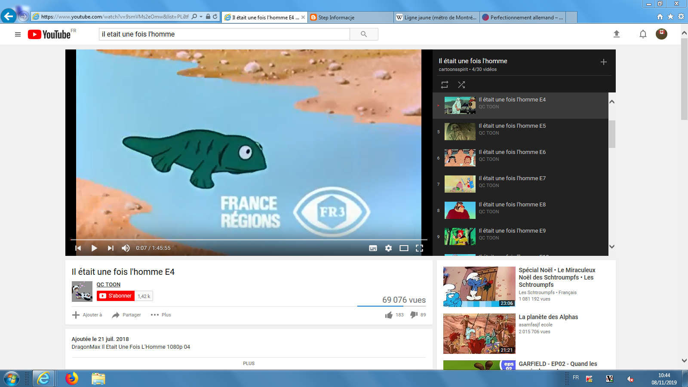Toggle subtitles on the player
The image size is (688, 387).
[x=373, y=248]
